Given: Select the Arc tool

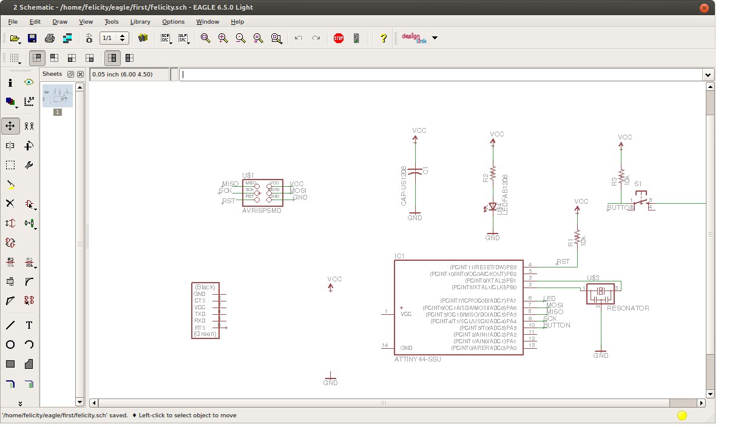Looking at the screenshot, I should (x=29, y=345).
